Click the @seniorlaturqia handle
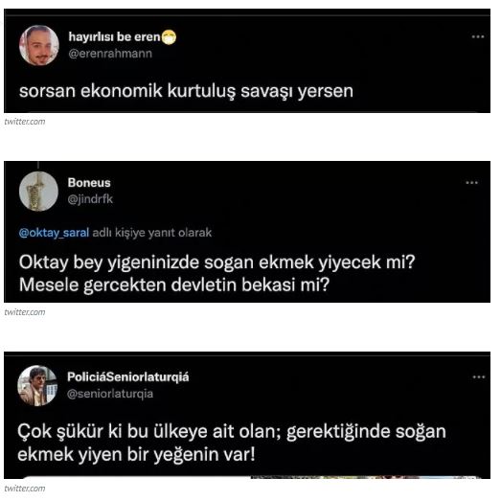This screenshot has height=501, width=501. click(110, 394)
